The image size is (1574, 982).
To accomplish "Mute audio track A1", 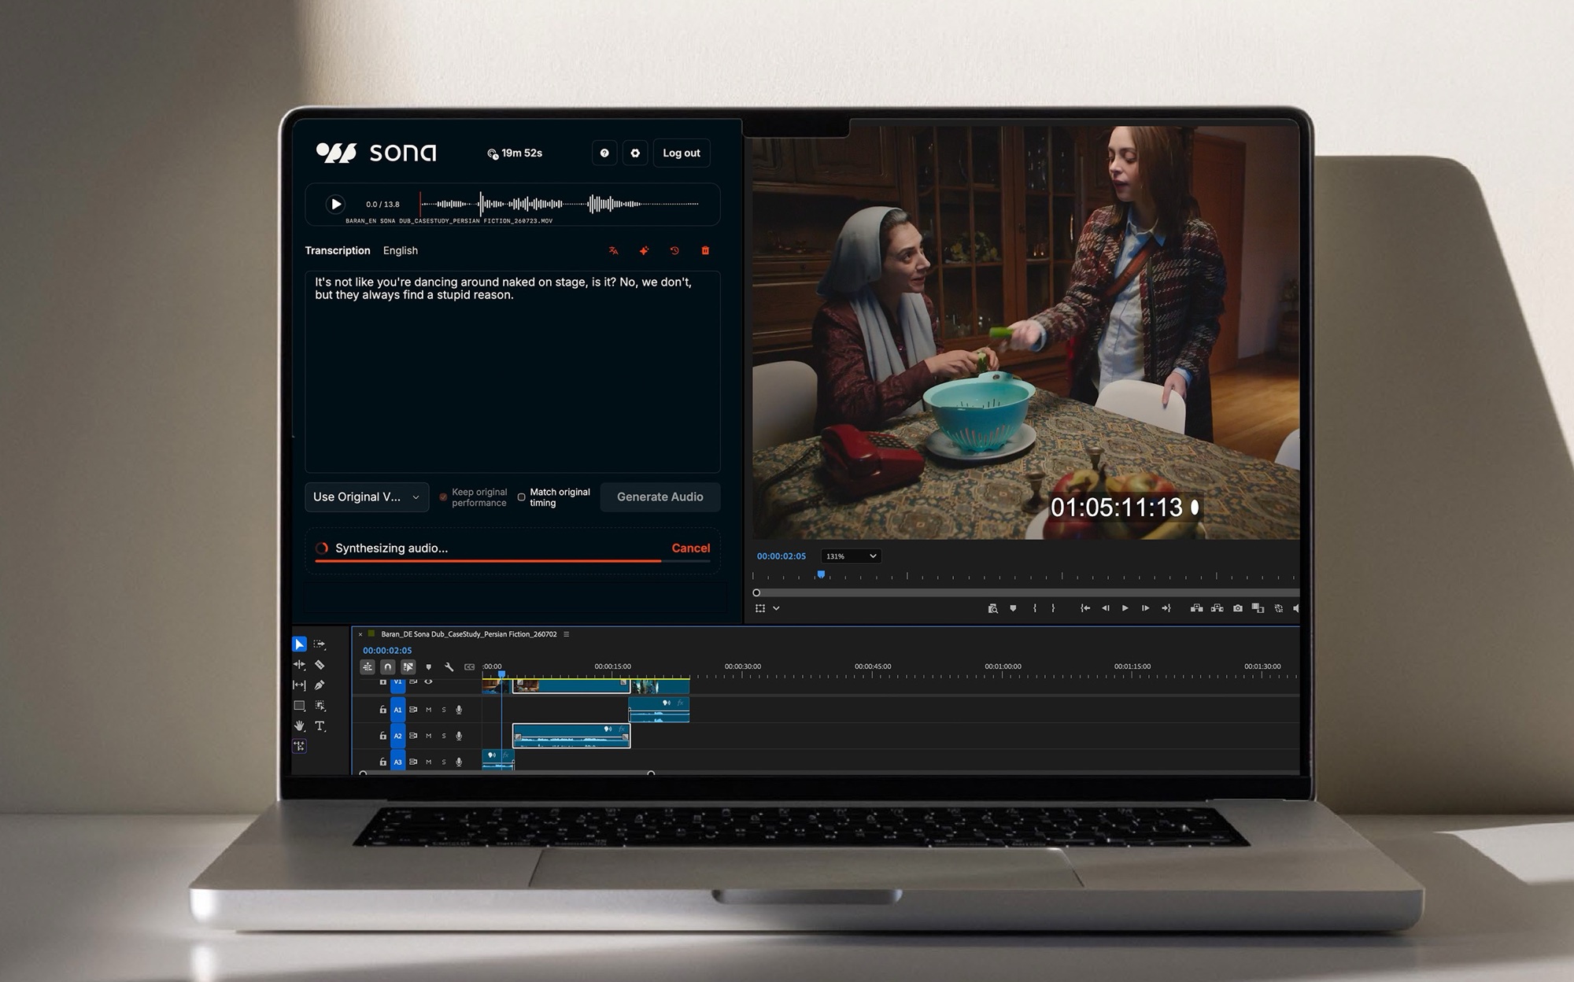I will click(x=429, y=710).
